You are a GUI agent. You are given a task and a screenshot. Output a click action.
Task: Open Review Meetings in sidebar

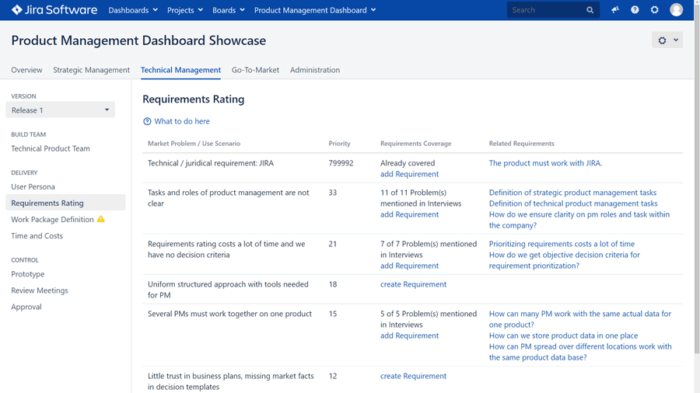coord(40,290)
